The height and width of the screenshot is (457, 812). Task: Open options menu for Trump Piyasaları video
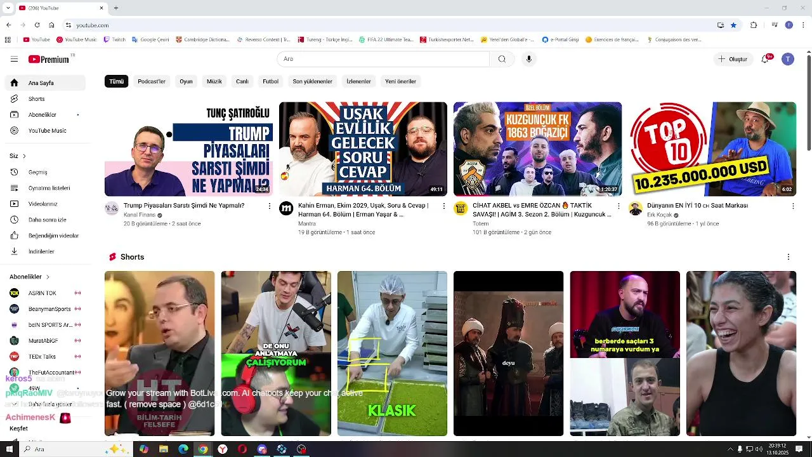(x=270, y=206)
